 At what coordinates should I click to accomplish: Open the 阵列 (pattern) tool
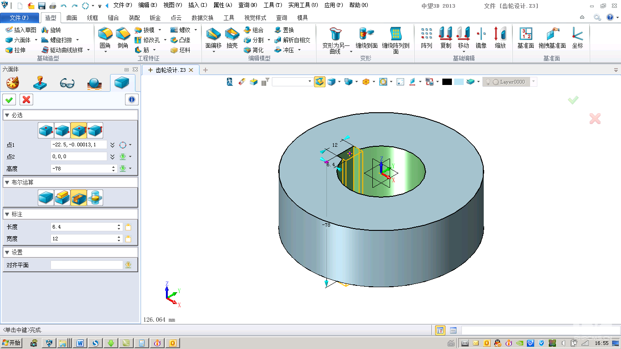(426, 35)
